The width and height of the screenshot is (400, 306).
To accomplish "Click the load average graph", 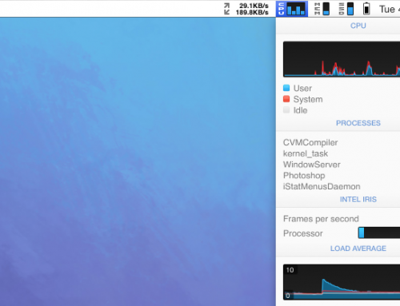I will coord(342,282).
